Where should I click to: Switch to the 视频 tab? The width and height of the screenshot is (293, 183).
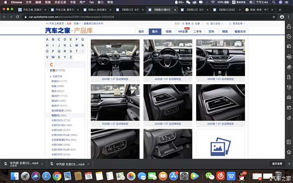(x=168, y=31)
